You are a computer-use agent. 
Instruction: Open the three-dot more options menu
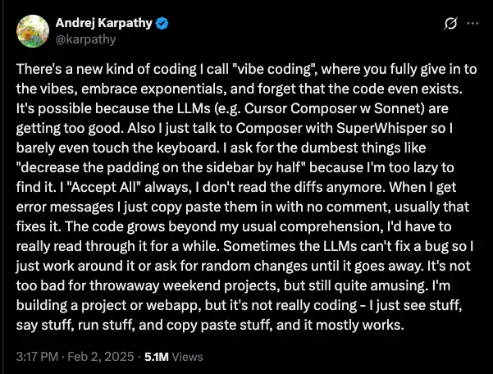pyautogui.click(x=472, y=25)
